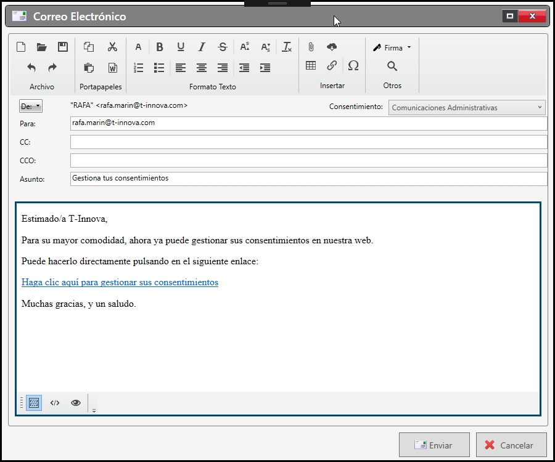This screenshot has width=555, height=462.
Task: Open the font (A) formatting icon
Action: click(x=138, y=47)
